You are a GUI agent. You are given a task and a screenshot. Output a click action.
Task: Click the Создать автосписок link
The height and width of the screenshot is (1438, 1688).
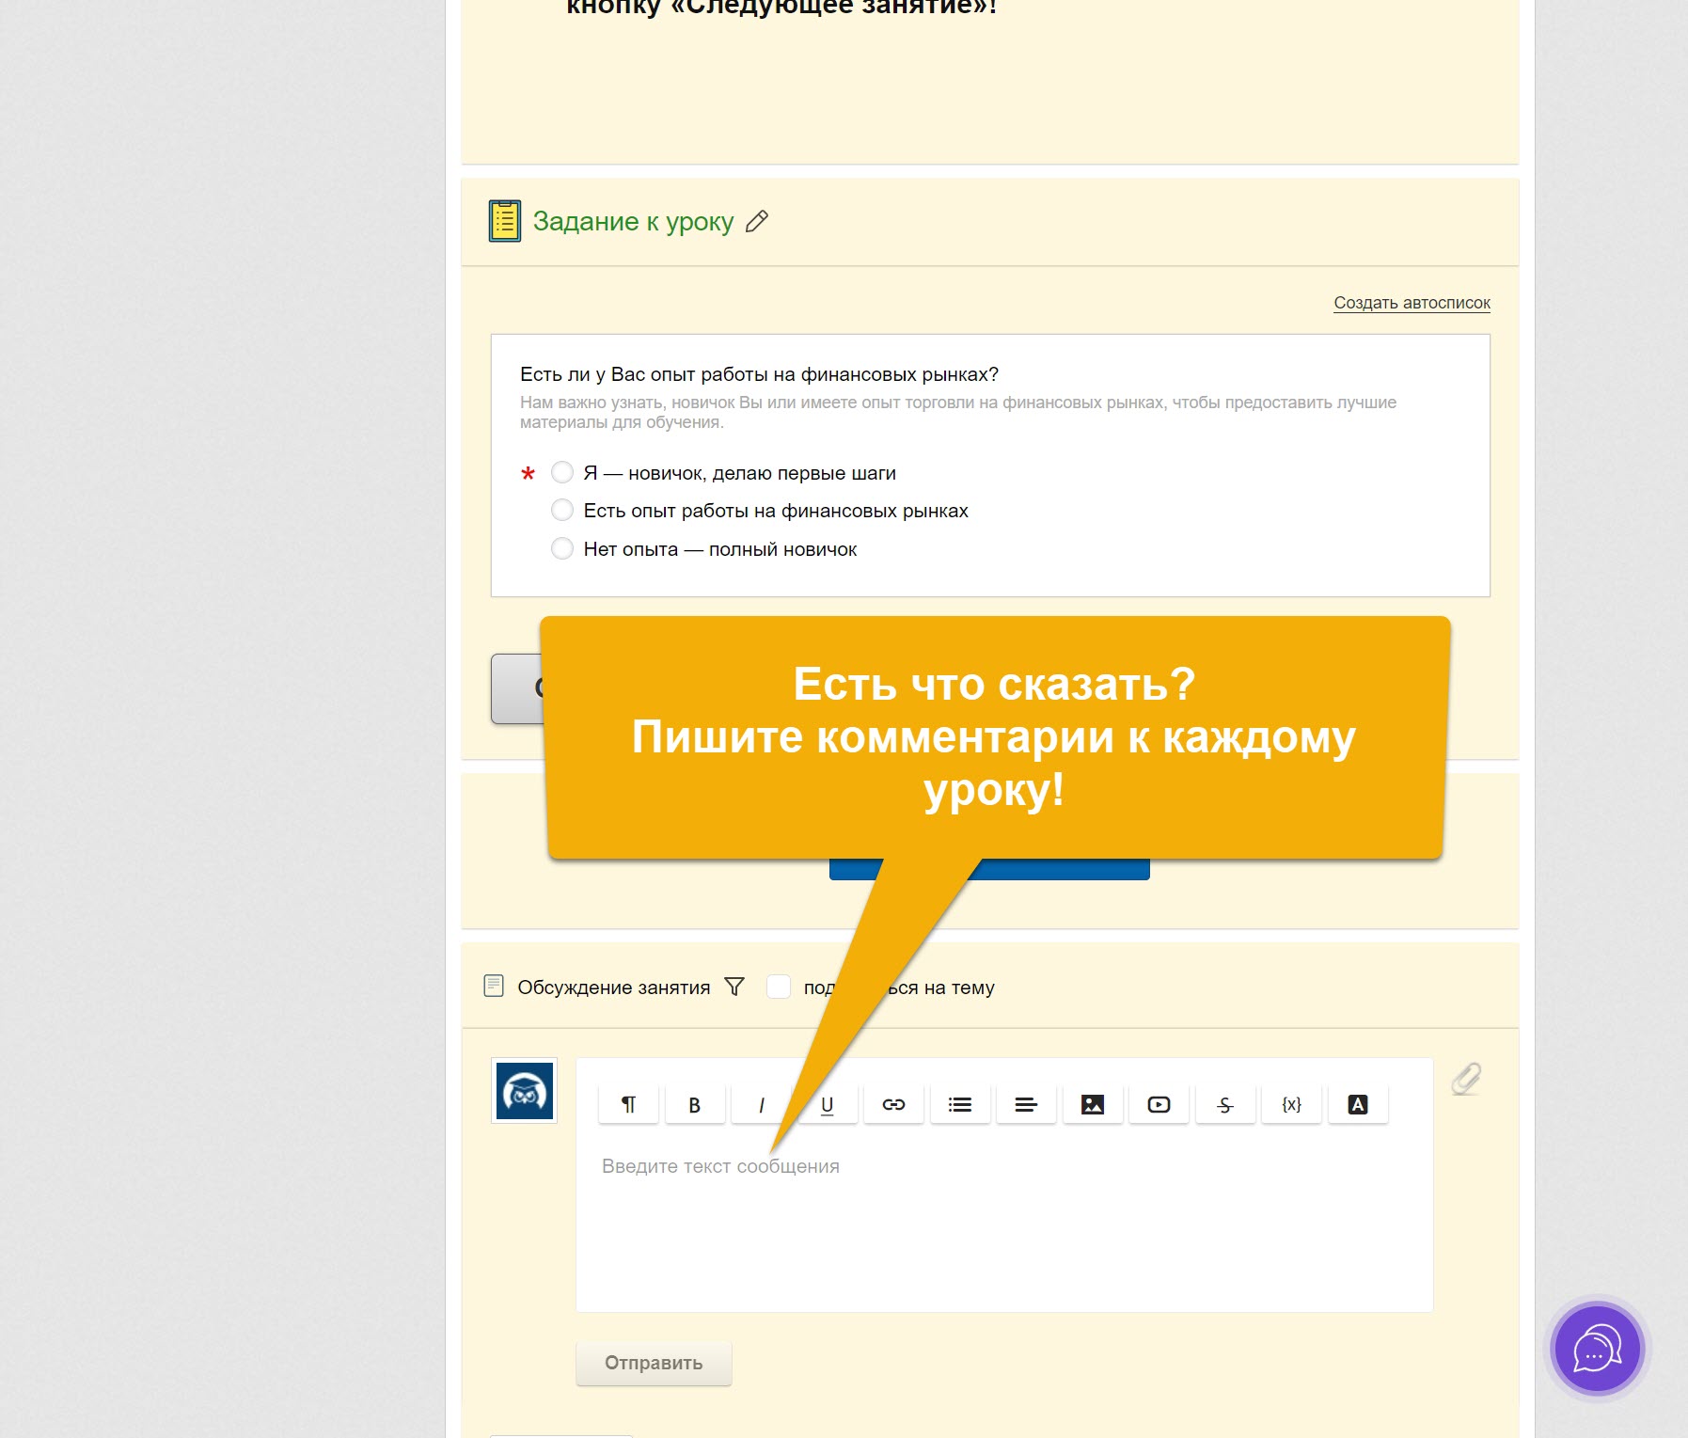point(1412,303)
